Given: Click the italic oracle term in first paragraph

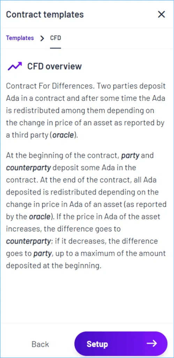Looking at the screenshot, I should (x=63, y=135).
